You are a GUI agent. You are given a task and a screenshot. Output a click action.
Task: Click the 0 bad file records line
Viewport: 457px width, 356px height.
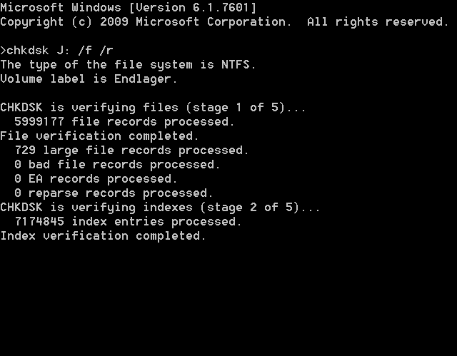(117, 165)
